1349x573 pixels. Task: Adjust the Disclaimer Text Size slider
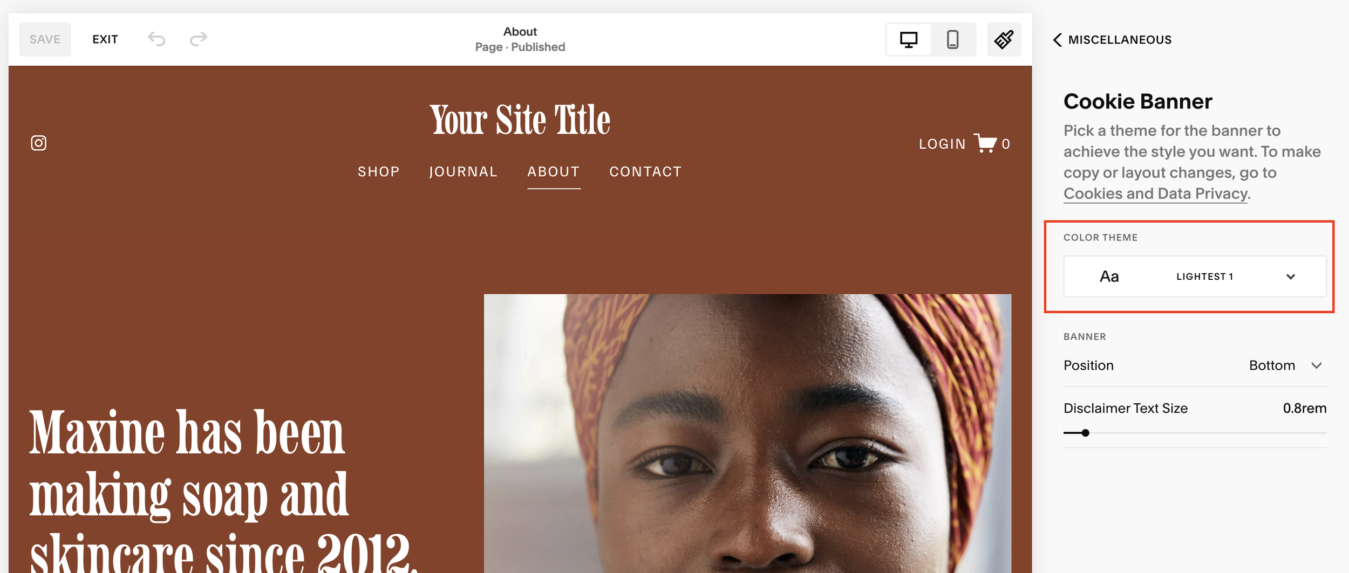pos(1085,433)
